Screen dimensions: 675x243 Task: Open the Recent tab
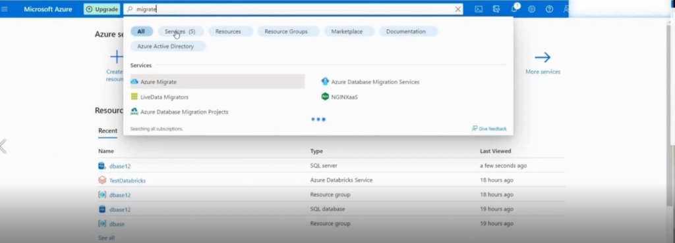(x=107, y=131)
